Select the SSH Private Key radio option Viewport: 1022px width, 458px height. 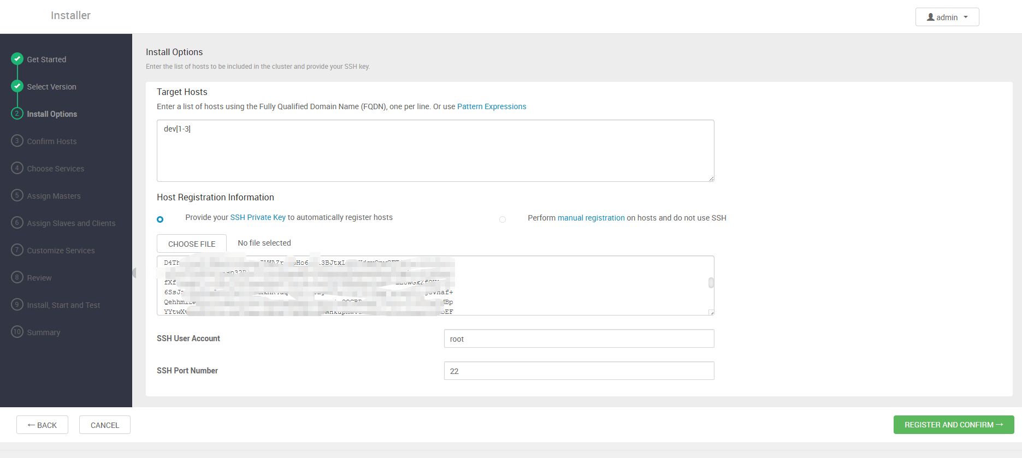[x=160, y=219]
